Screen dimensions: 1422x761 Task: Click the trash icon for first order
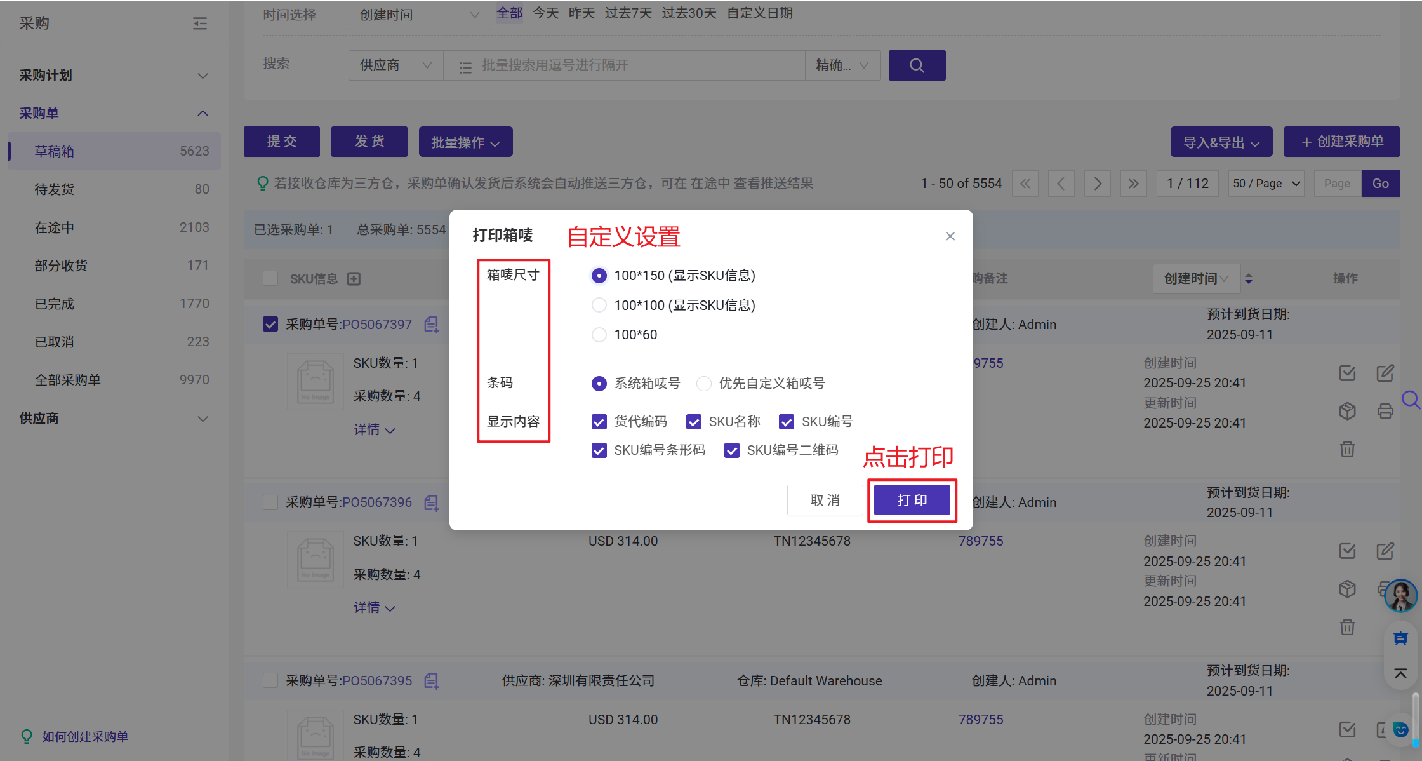tap(1347, 450)
